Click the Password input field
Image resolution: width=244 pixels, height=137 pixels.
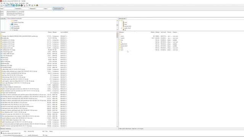(x=40, y=9)
